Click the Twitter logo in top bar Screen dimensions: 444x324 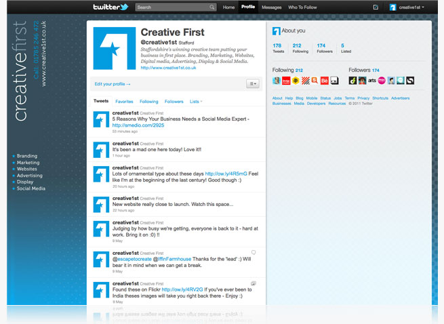coord(110,7)
